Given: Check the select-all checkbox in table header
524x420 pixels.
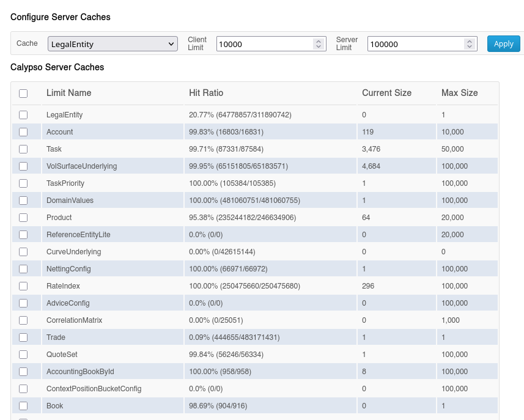Looking at the screenshot, I should (x=23, y=93).
